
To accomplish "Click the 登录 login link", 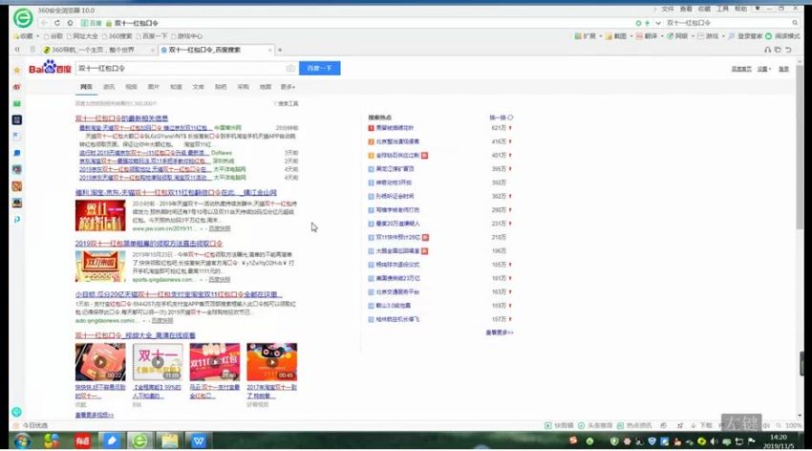I will point(784,69).
